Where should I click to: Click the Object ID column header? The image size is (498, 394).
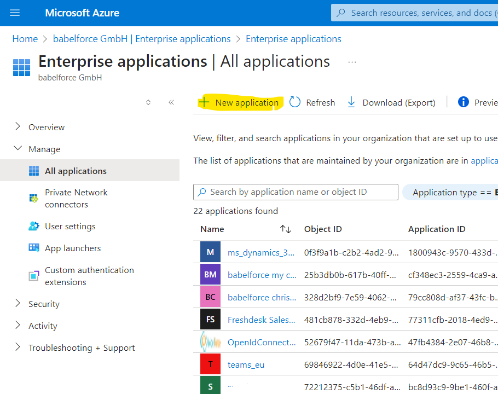pyautogui.click(x=323, y=229)
